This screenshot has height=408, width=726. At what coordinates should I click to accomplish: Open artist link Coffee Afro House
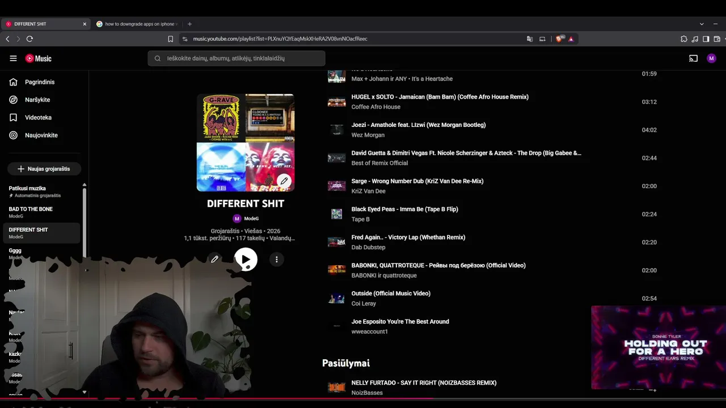tap(376, 107)
